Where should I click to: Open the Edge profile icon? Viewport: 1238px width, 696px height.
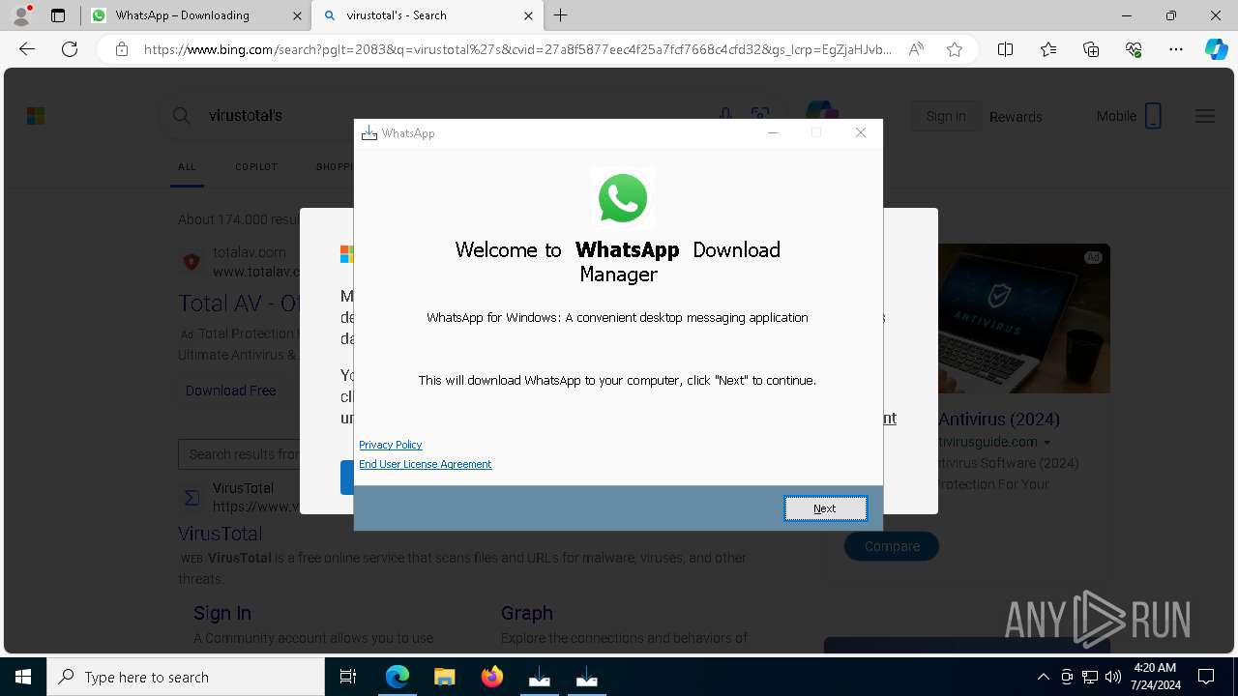tap(20, 15)
